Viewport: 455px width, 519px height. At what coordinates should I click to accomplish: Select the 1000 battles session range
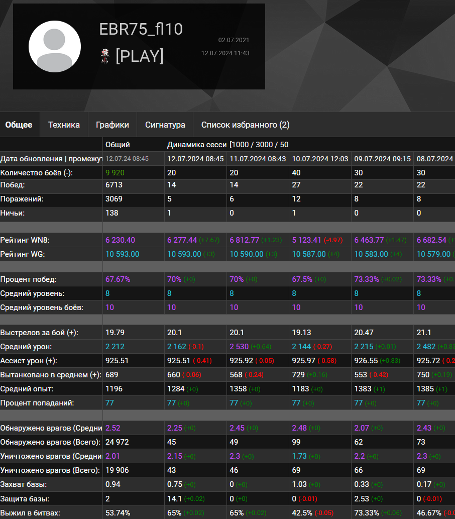click(241, 145)
